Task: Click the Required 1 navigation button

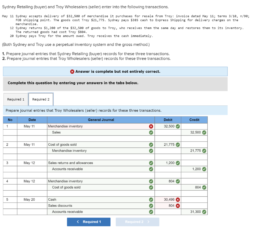Action: coord(88,222)
